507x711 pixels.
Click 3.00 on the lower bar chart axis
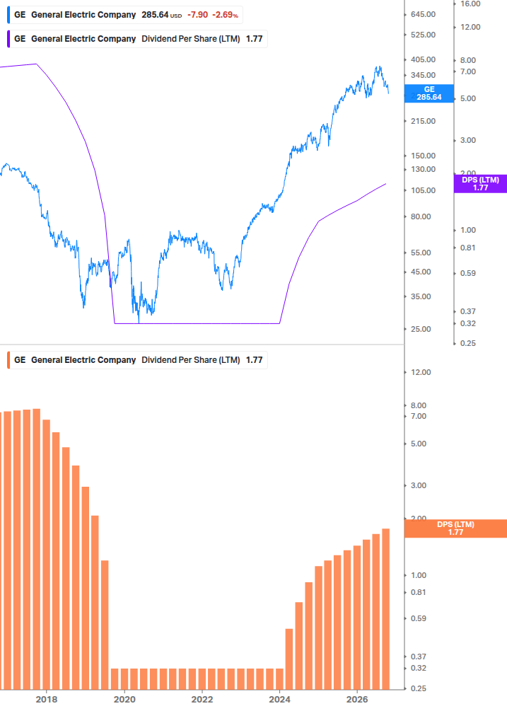pos(419,485)
